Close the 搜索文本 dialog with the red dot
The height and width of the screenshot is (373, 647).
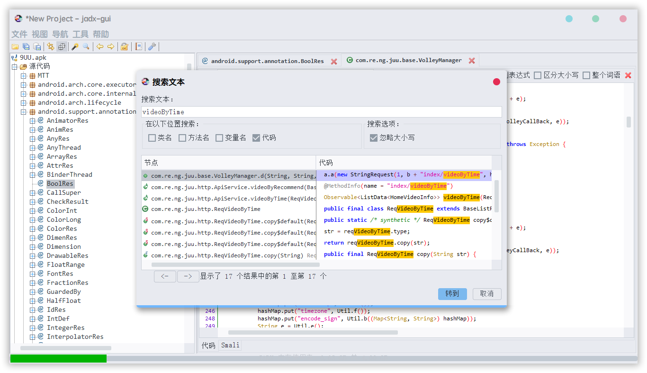pos(496,82)
